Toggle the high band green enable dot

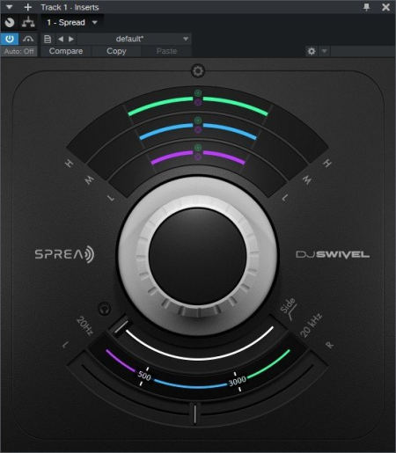tap(198, 93)
